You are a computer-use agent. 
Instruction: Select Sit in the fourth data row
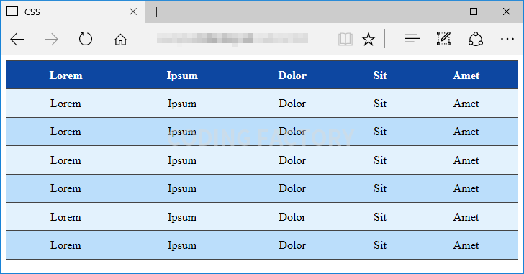(x=380, y=188)
